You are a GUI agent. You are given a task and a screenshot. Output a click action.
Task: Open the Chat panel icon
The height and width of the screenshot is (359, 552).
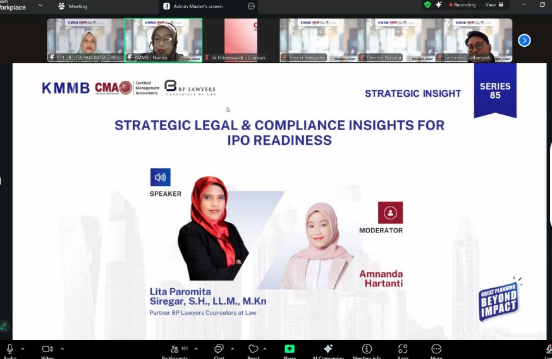point(219,349)
